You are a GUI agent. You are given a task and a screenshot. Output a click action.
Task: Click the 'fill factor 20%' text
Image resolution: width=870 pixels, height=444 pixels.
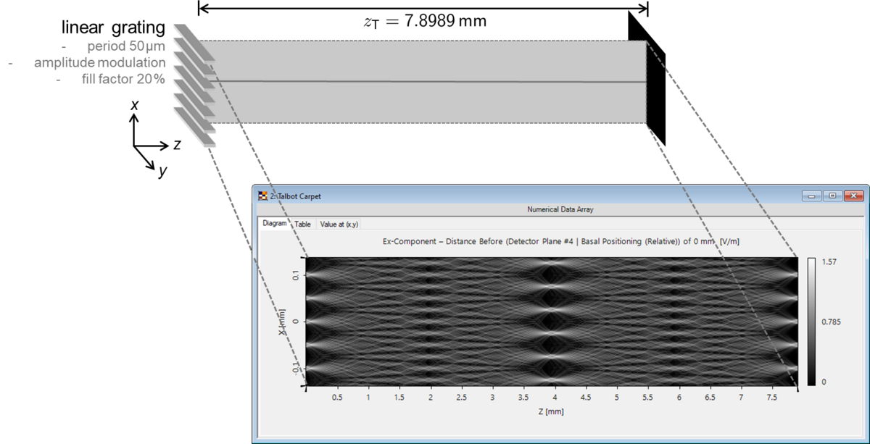point(123,79)
